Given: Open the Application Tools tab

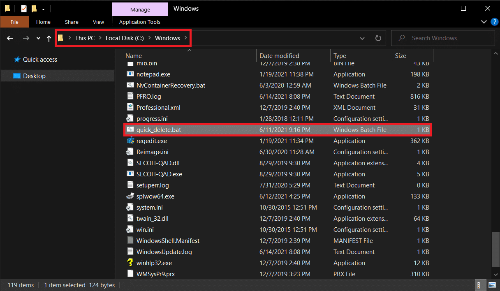Looking at the screenshot, I should click(140, 22).
